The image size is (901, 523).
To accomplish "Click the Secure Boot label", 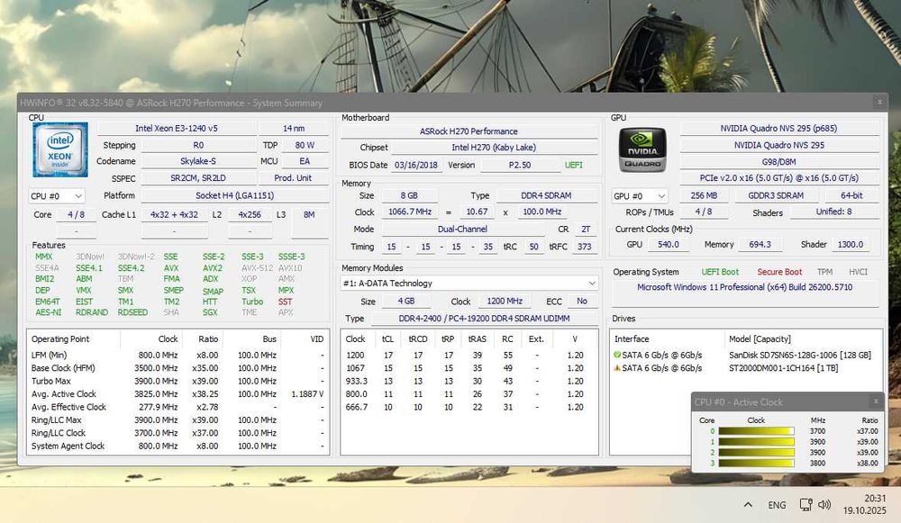I will [779, 272].
